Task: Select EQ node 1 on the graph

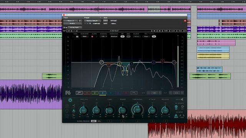Action: 109,65
